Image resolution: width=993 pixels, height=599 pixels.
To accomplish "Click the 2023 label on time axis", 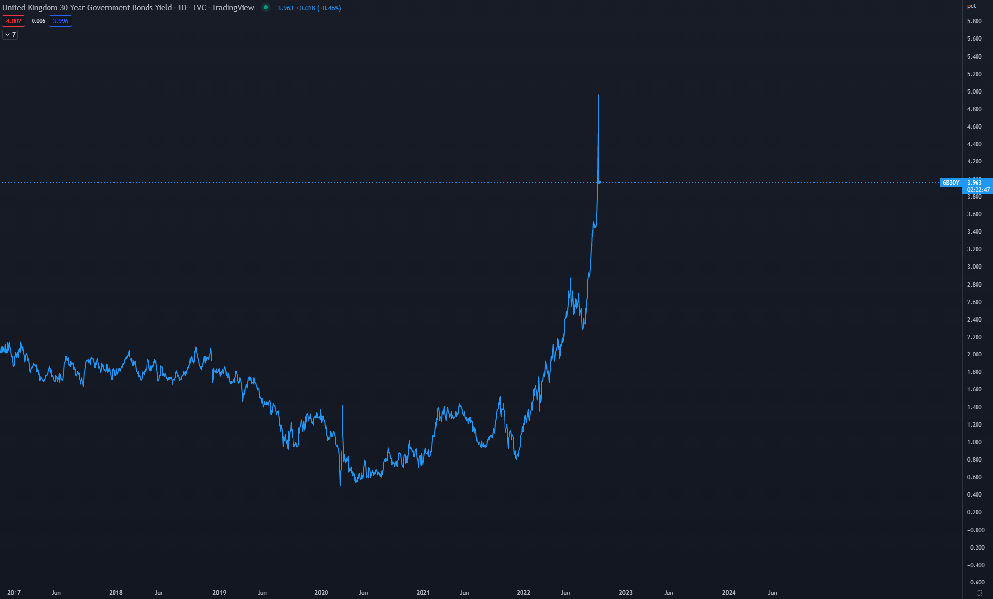I will (x=625, y=592).
